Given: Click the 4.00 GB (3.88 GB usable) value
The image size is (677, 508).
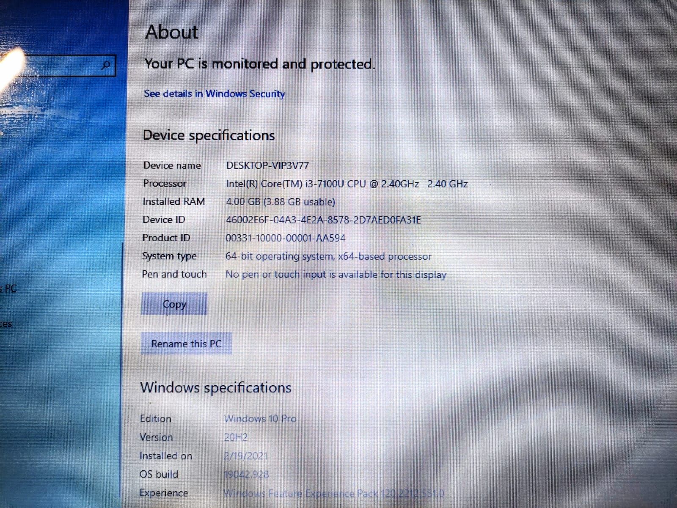Looking at the screenshot, I should [281, 202].
